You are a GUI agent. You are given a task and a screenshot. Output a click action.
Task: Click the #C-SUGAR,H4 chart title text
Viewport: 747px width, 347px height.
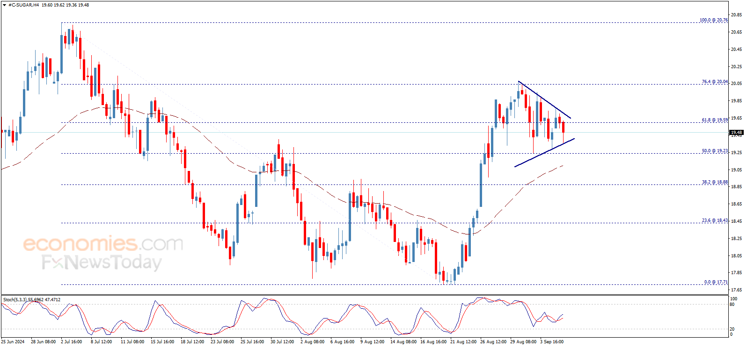pos(23,5)
